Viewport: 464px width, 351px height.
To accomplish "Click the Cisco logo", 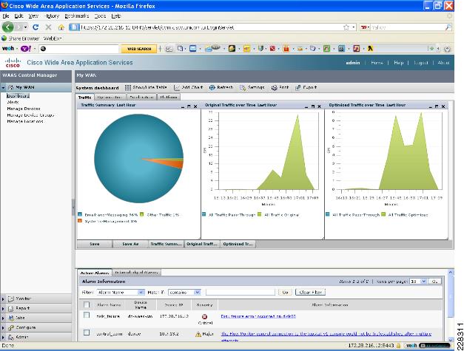I will click(x=13, y=62).
